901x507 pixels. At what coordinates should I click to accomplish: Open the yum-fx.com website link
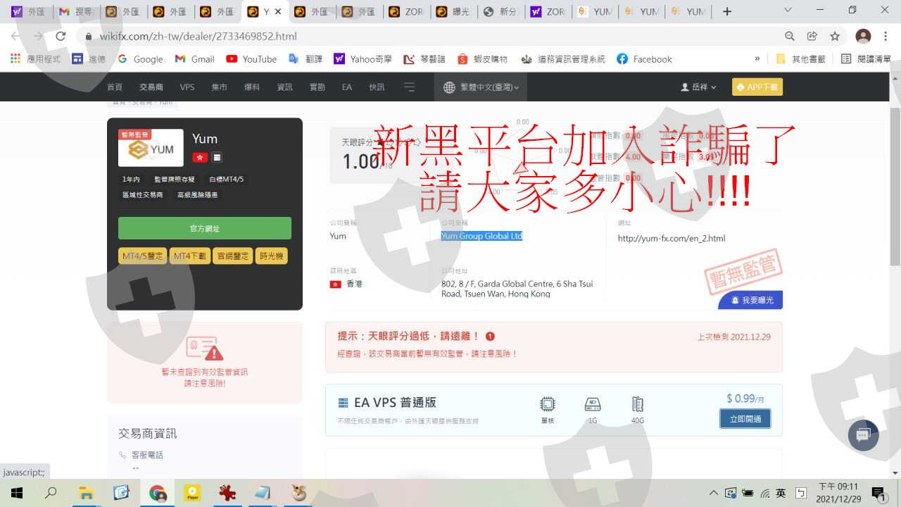click(672, 239)
